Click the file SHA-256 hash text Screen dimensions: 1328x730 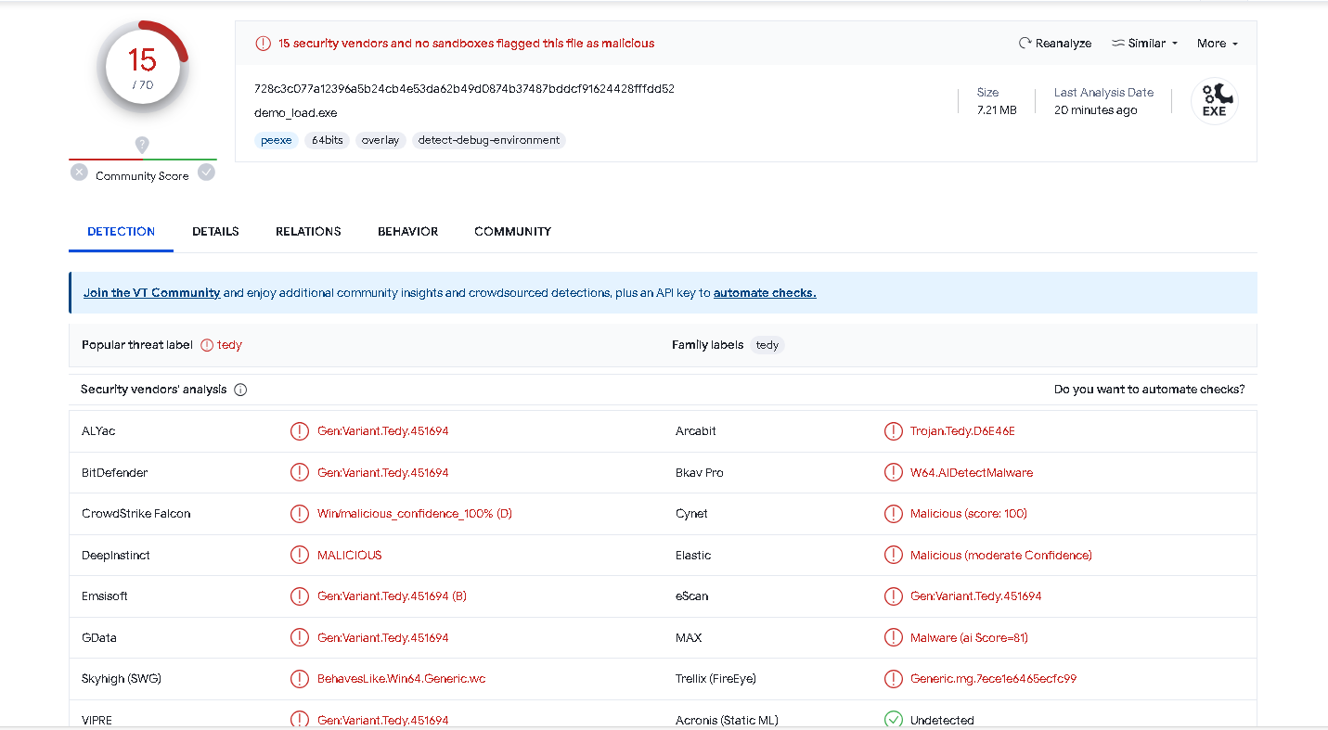(464, 89)
